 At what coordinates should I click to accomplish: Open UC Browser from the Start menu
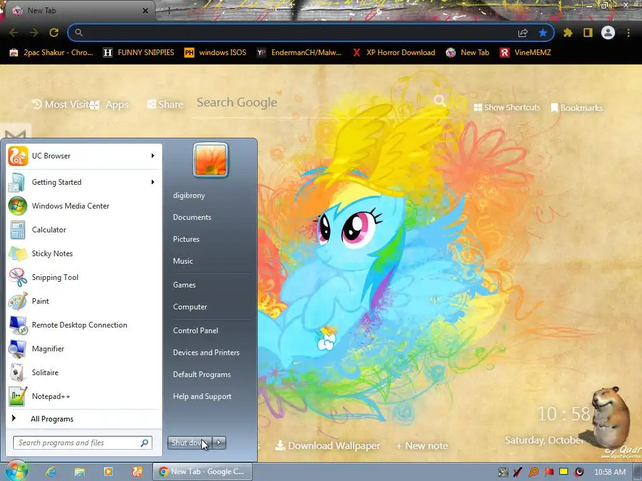[x=84, y=156]
